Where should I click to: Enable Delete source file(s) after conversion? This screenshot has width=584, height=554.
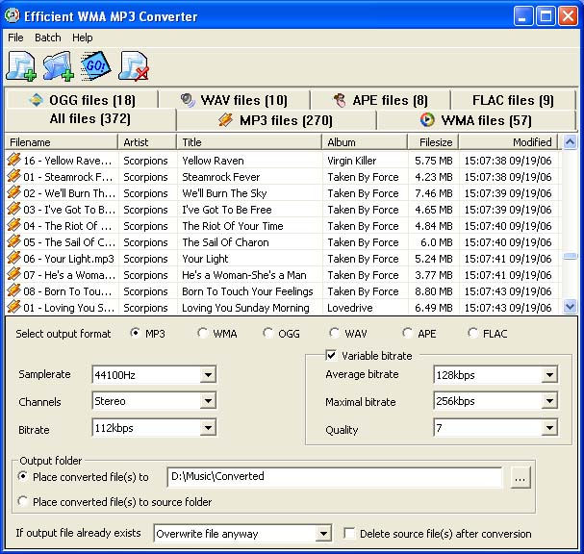(x=349, y=533)
